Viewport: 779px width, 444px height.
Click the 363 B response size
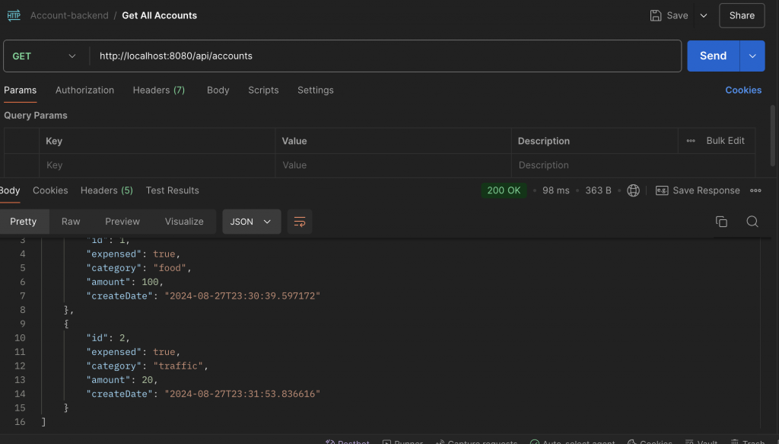[598, 191]
